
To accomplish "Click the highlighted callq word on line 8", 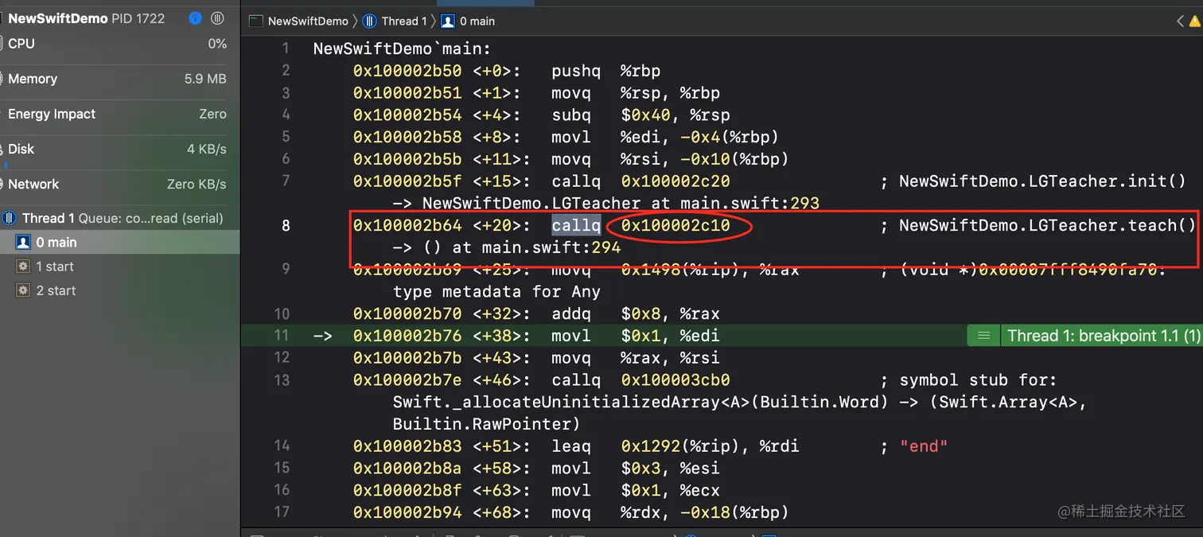I will 576,225.
